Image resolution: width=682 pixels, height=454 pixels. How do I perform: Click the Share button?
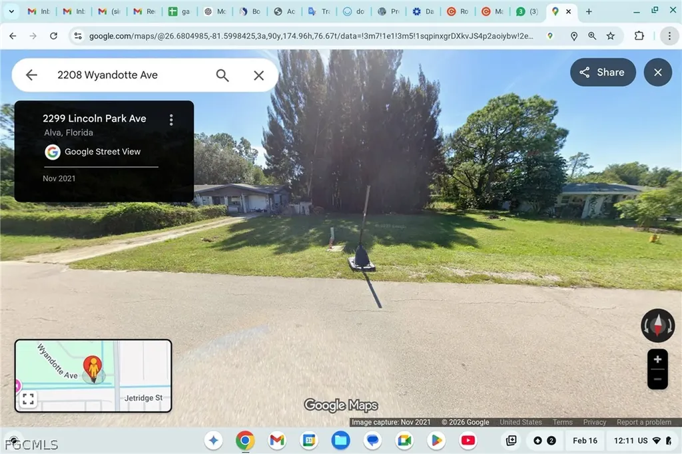[603, 72]
